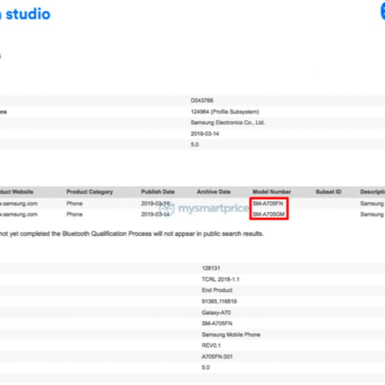The width and height of the screenshot is (385, 385).
Task: Select SM-A705FN cell inside red highlighted box
Action: pyautogui.click(x=268, y=203)
